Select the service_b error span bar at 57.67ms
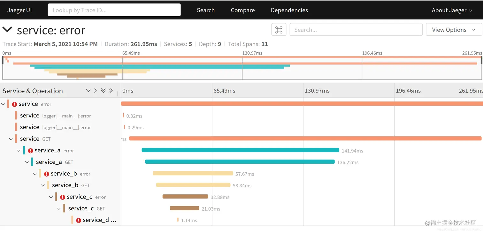The width and height of the screenshot is (483, 233). coord(193,173)
